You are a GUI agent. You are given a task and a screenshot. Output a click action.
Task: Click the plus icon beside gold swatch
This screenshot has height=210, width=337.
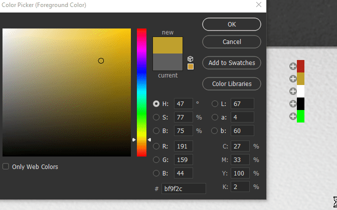coord(293,78)
